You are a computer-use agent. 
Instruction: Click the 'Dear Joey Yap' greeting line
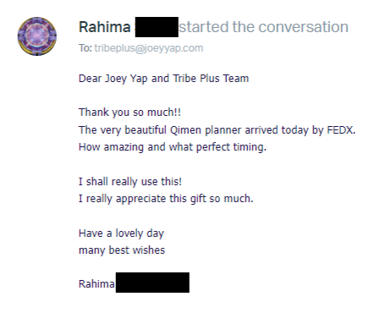(x=163, y=79)
